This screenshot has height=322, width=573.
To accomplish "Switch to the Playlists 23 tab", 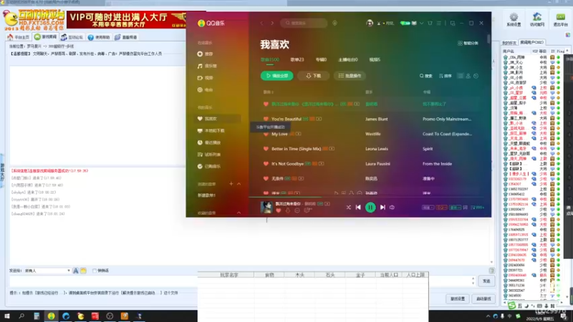I will (297, 59).
